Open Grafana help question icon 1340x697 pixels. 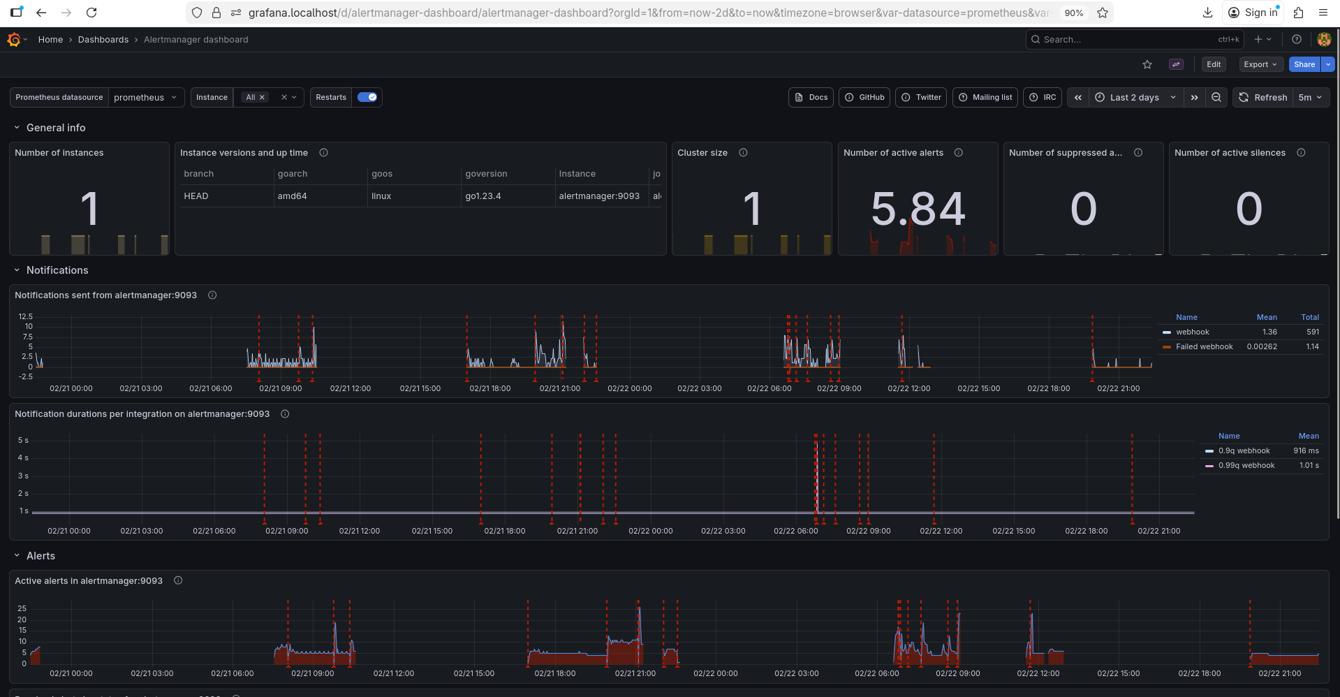click(x=1297, y=40)
